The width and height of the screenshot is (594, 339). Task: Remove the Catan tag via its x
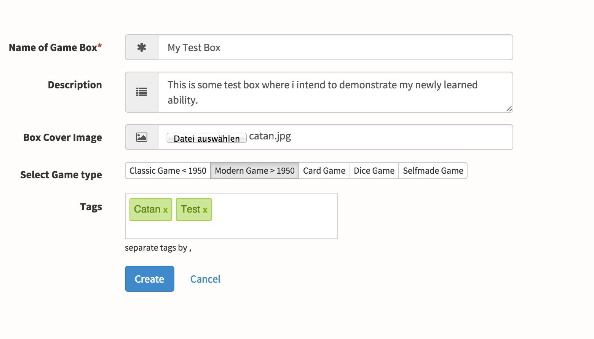point(165,210)
